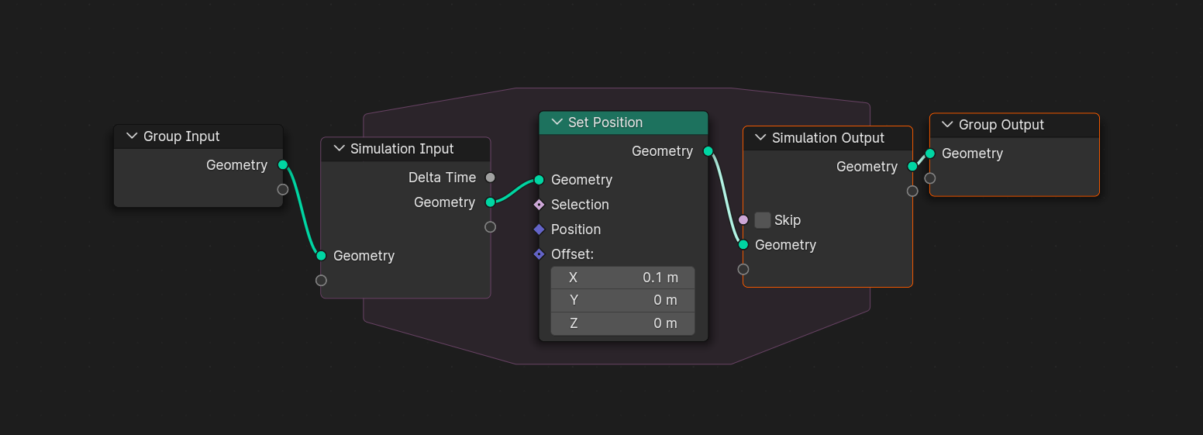Click the Position input label
The image size is (1203, 435).
coord(576,230)
